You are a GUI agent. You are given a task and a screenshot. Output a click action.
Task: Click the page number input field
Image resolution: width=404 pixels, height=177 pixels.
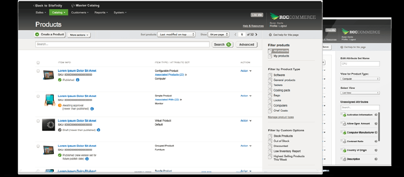242,35
